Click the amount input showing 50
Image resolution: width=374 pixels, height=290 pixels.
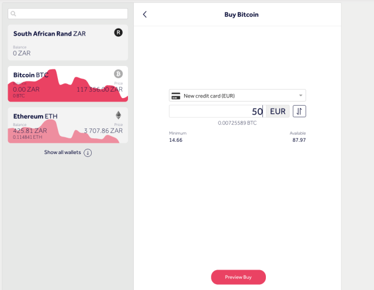(216, 111)
